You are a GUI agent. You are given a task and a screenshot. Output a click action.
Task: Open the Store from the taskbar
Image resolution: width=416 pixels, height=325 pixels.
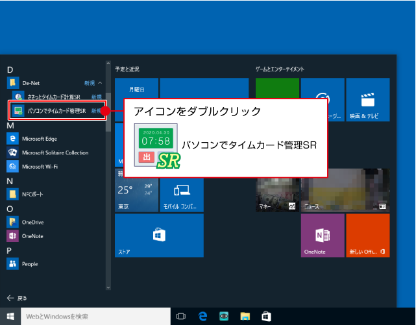(x=266, y=317)
